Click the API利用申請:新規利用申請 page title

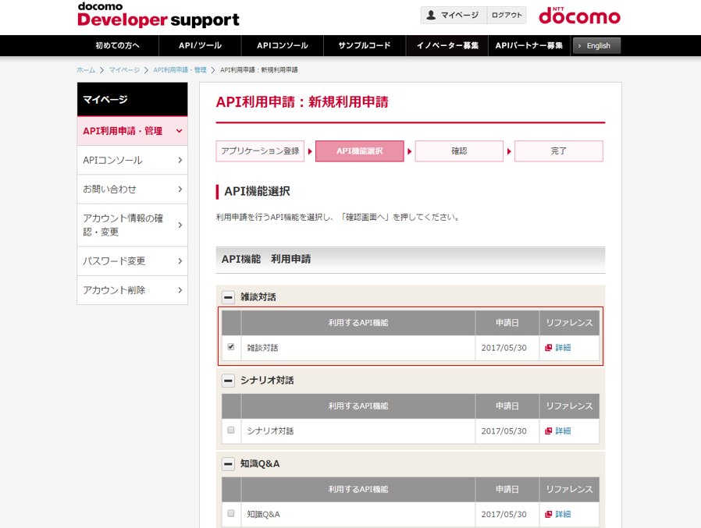pyautogui.click(x=302, y=102)
